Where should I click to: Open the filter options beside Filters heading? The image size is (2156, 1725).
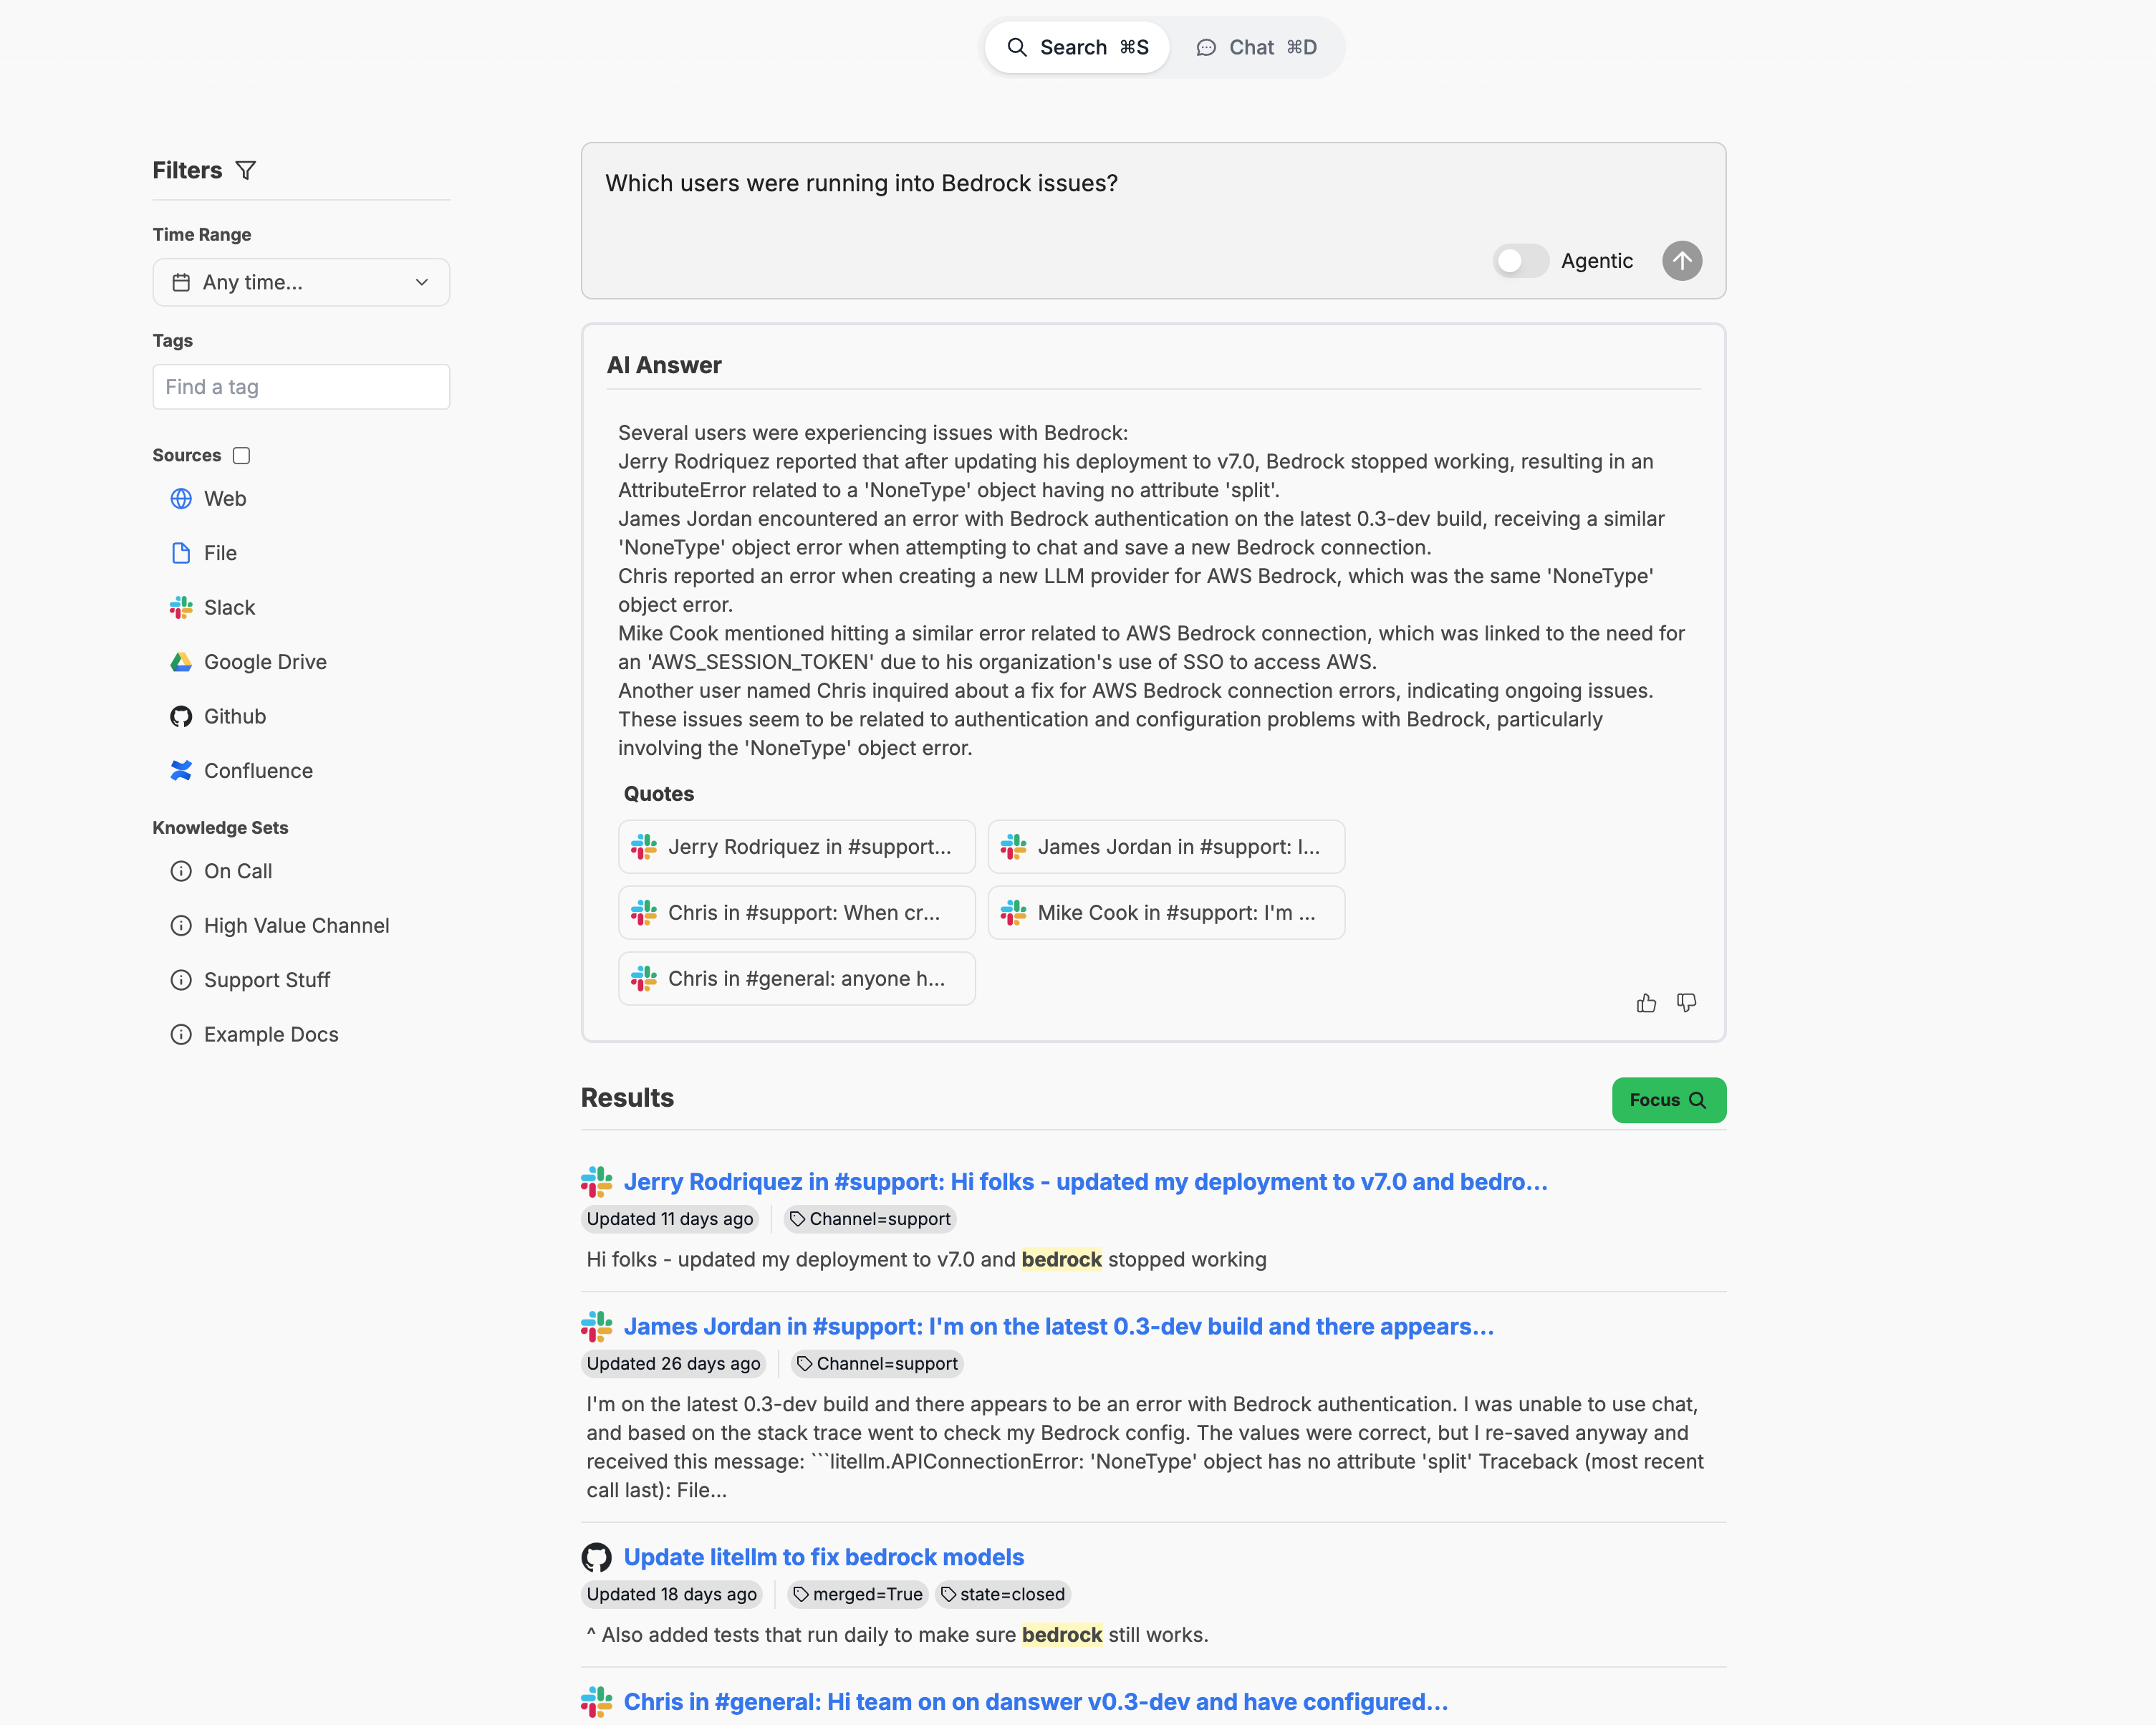click(x=247, y=170)
